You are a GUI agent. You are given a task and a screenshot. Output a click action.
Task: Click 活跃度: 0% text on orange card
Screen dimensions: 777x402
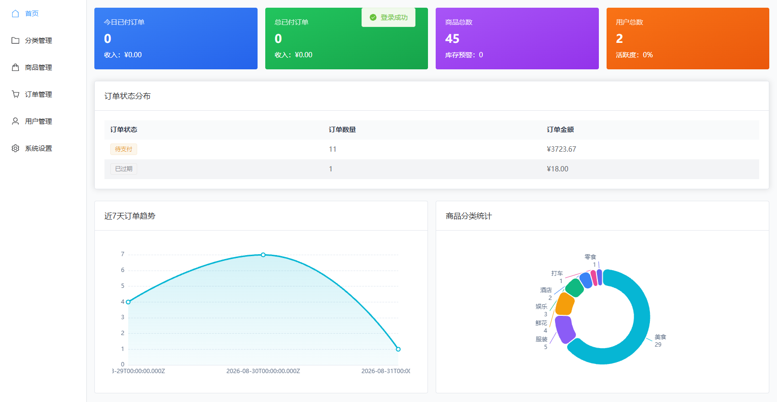point(635,55)
